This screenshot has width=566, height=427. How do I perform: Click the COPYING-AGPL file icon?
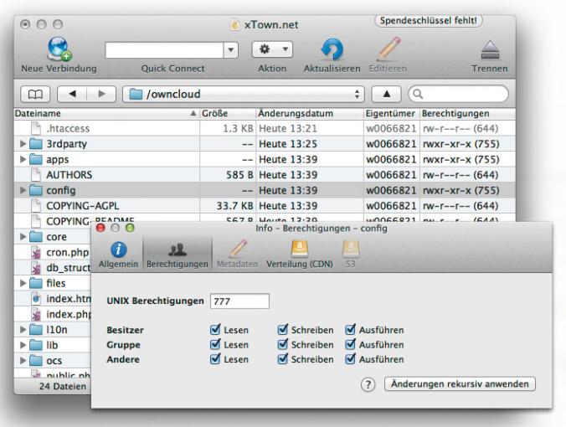36,206
